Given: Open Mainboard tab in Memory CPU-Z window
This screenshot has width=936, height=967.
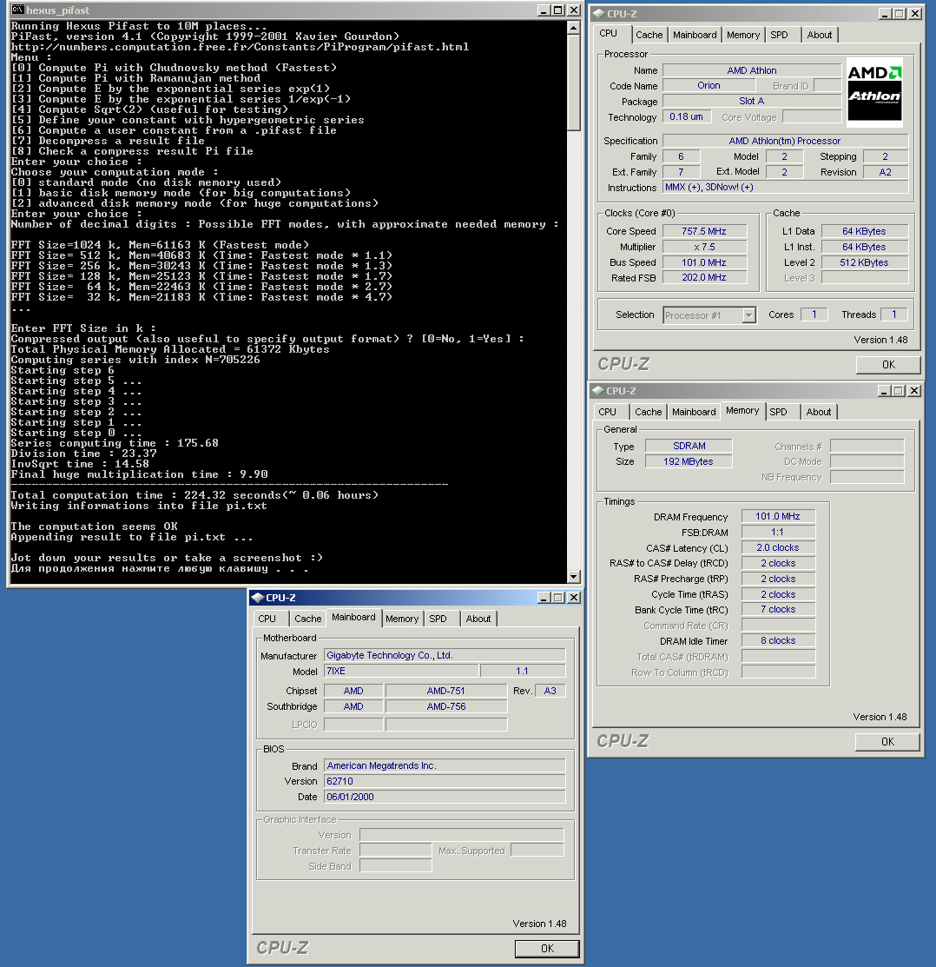Looking at the screenshot, I should click(694, 412).
